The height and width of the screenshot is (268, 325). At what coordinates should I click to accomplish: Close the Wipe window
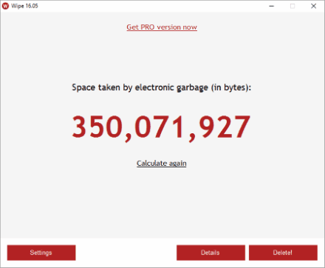pos(313,6)
